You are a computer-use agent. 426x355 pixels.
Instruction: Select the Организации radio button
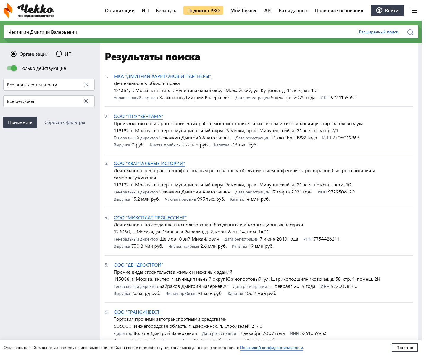[x=14, y=54]
